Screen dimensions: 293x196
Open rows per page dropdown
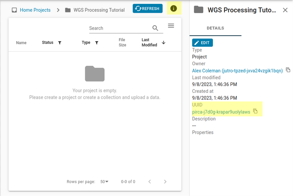[x=104, y=181]
